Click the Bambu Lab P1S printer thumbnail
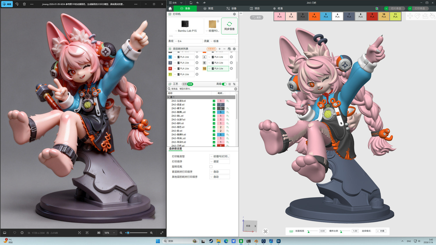Screen dimensions: 436x245 pyautogui.click(x=185, y=24)
